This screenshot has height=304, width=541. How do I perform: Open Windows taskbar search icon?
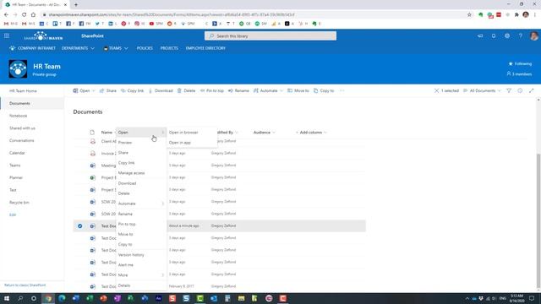[20, 298]
